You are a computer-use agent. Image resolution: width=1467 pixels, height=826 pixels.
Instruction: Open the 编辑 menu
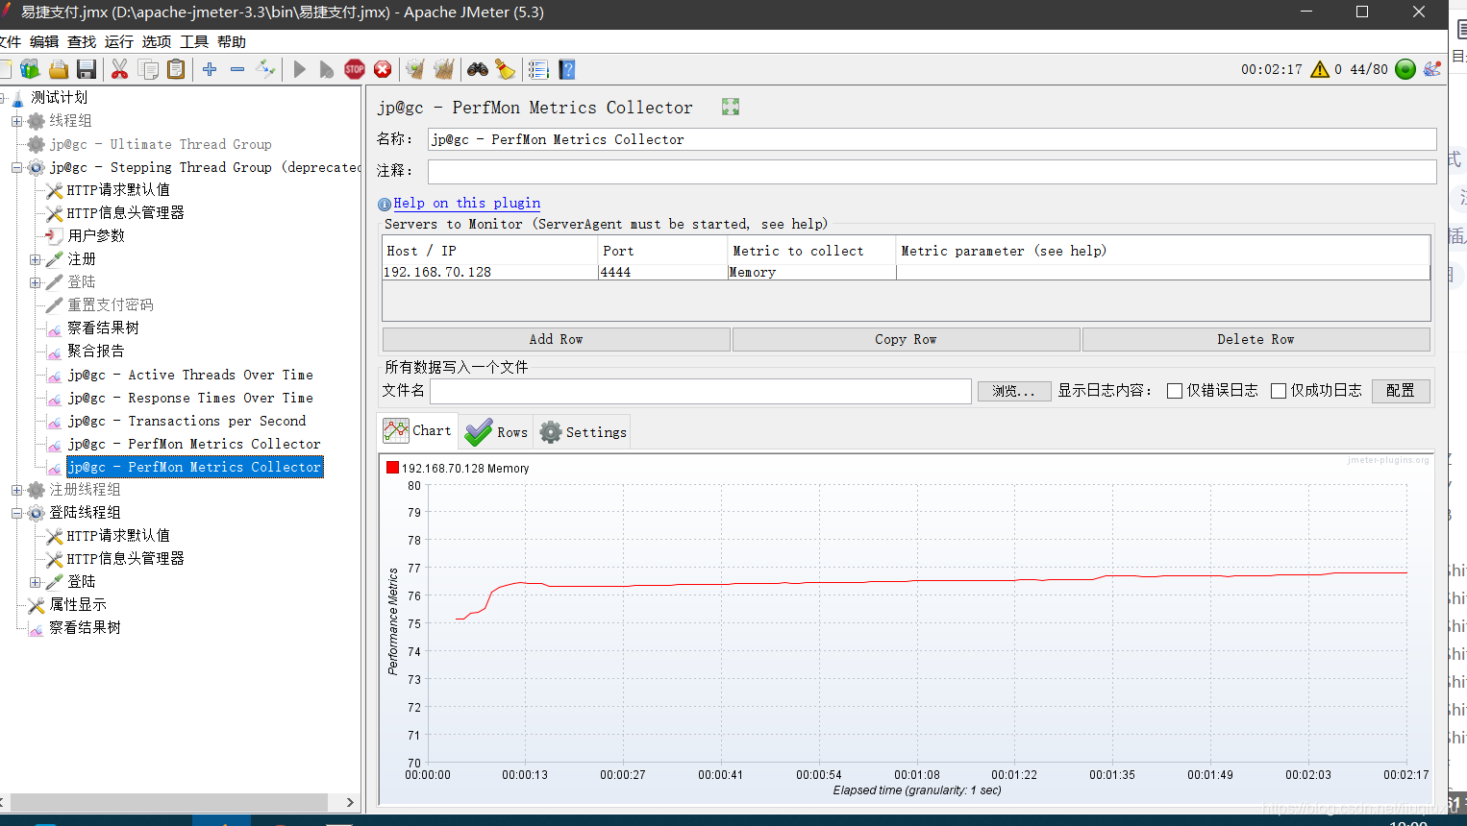point(44,42)
